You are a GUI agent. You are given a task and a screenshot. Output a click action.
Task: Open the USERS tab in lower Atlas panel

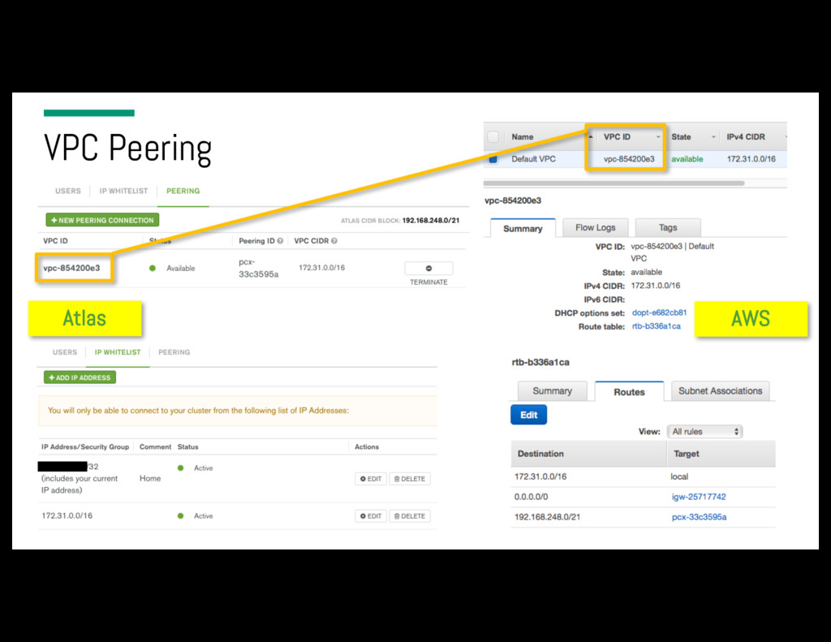[65, 352]
